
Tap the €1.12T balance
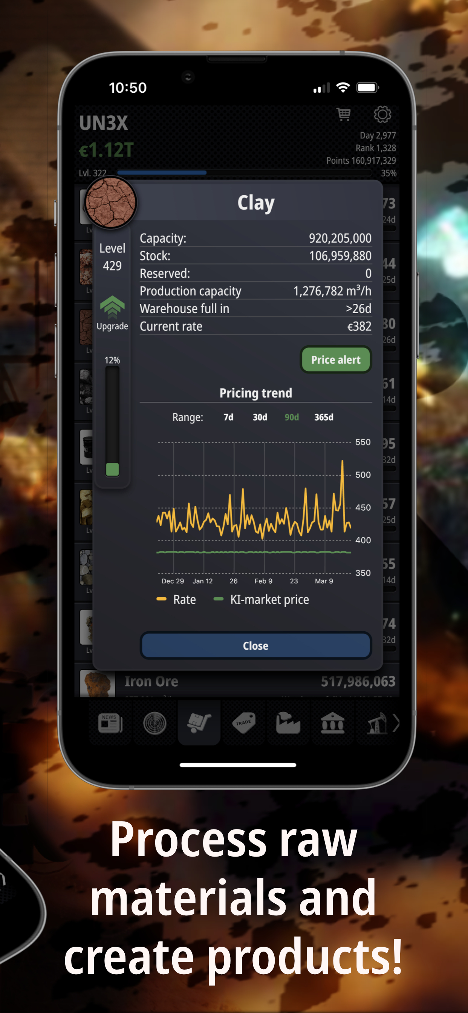tap(106, 150)
